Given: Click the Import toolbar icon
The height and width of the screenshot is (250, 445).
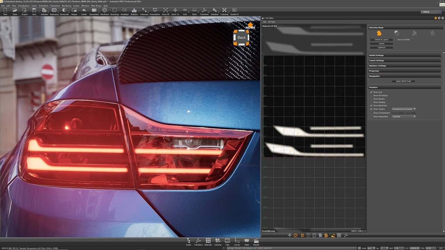Looking at the screenshot, I should tap(24, 12).
